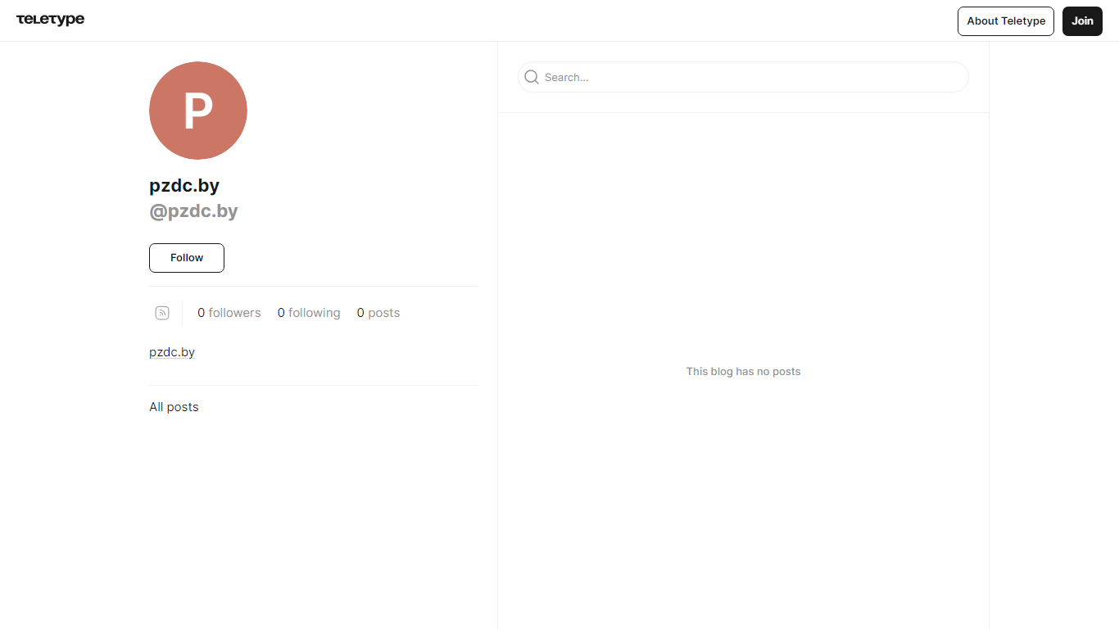Open the underlined pzdc.by website link
The height and width of the screenshot is (629, 1119).
tap(172, 352)
